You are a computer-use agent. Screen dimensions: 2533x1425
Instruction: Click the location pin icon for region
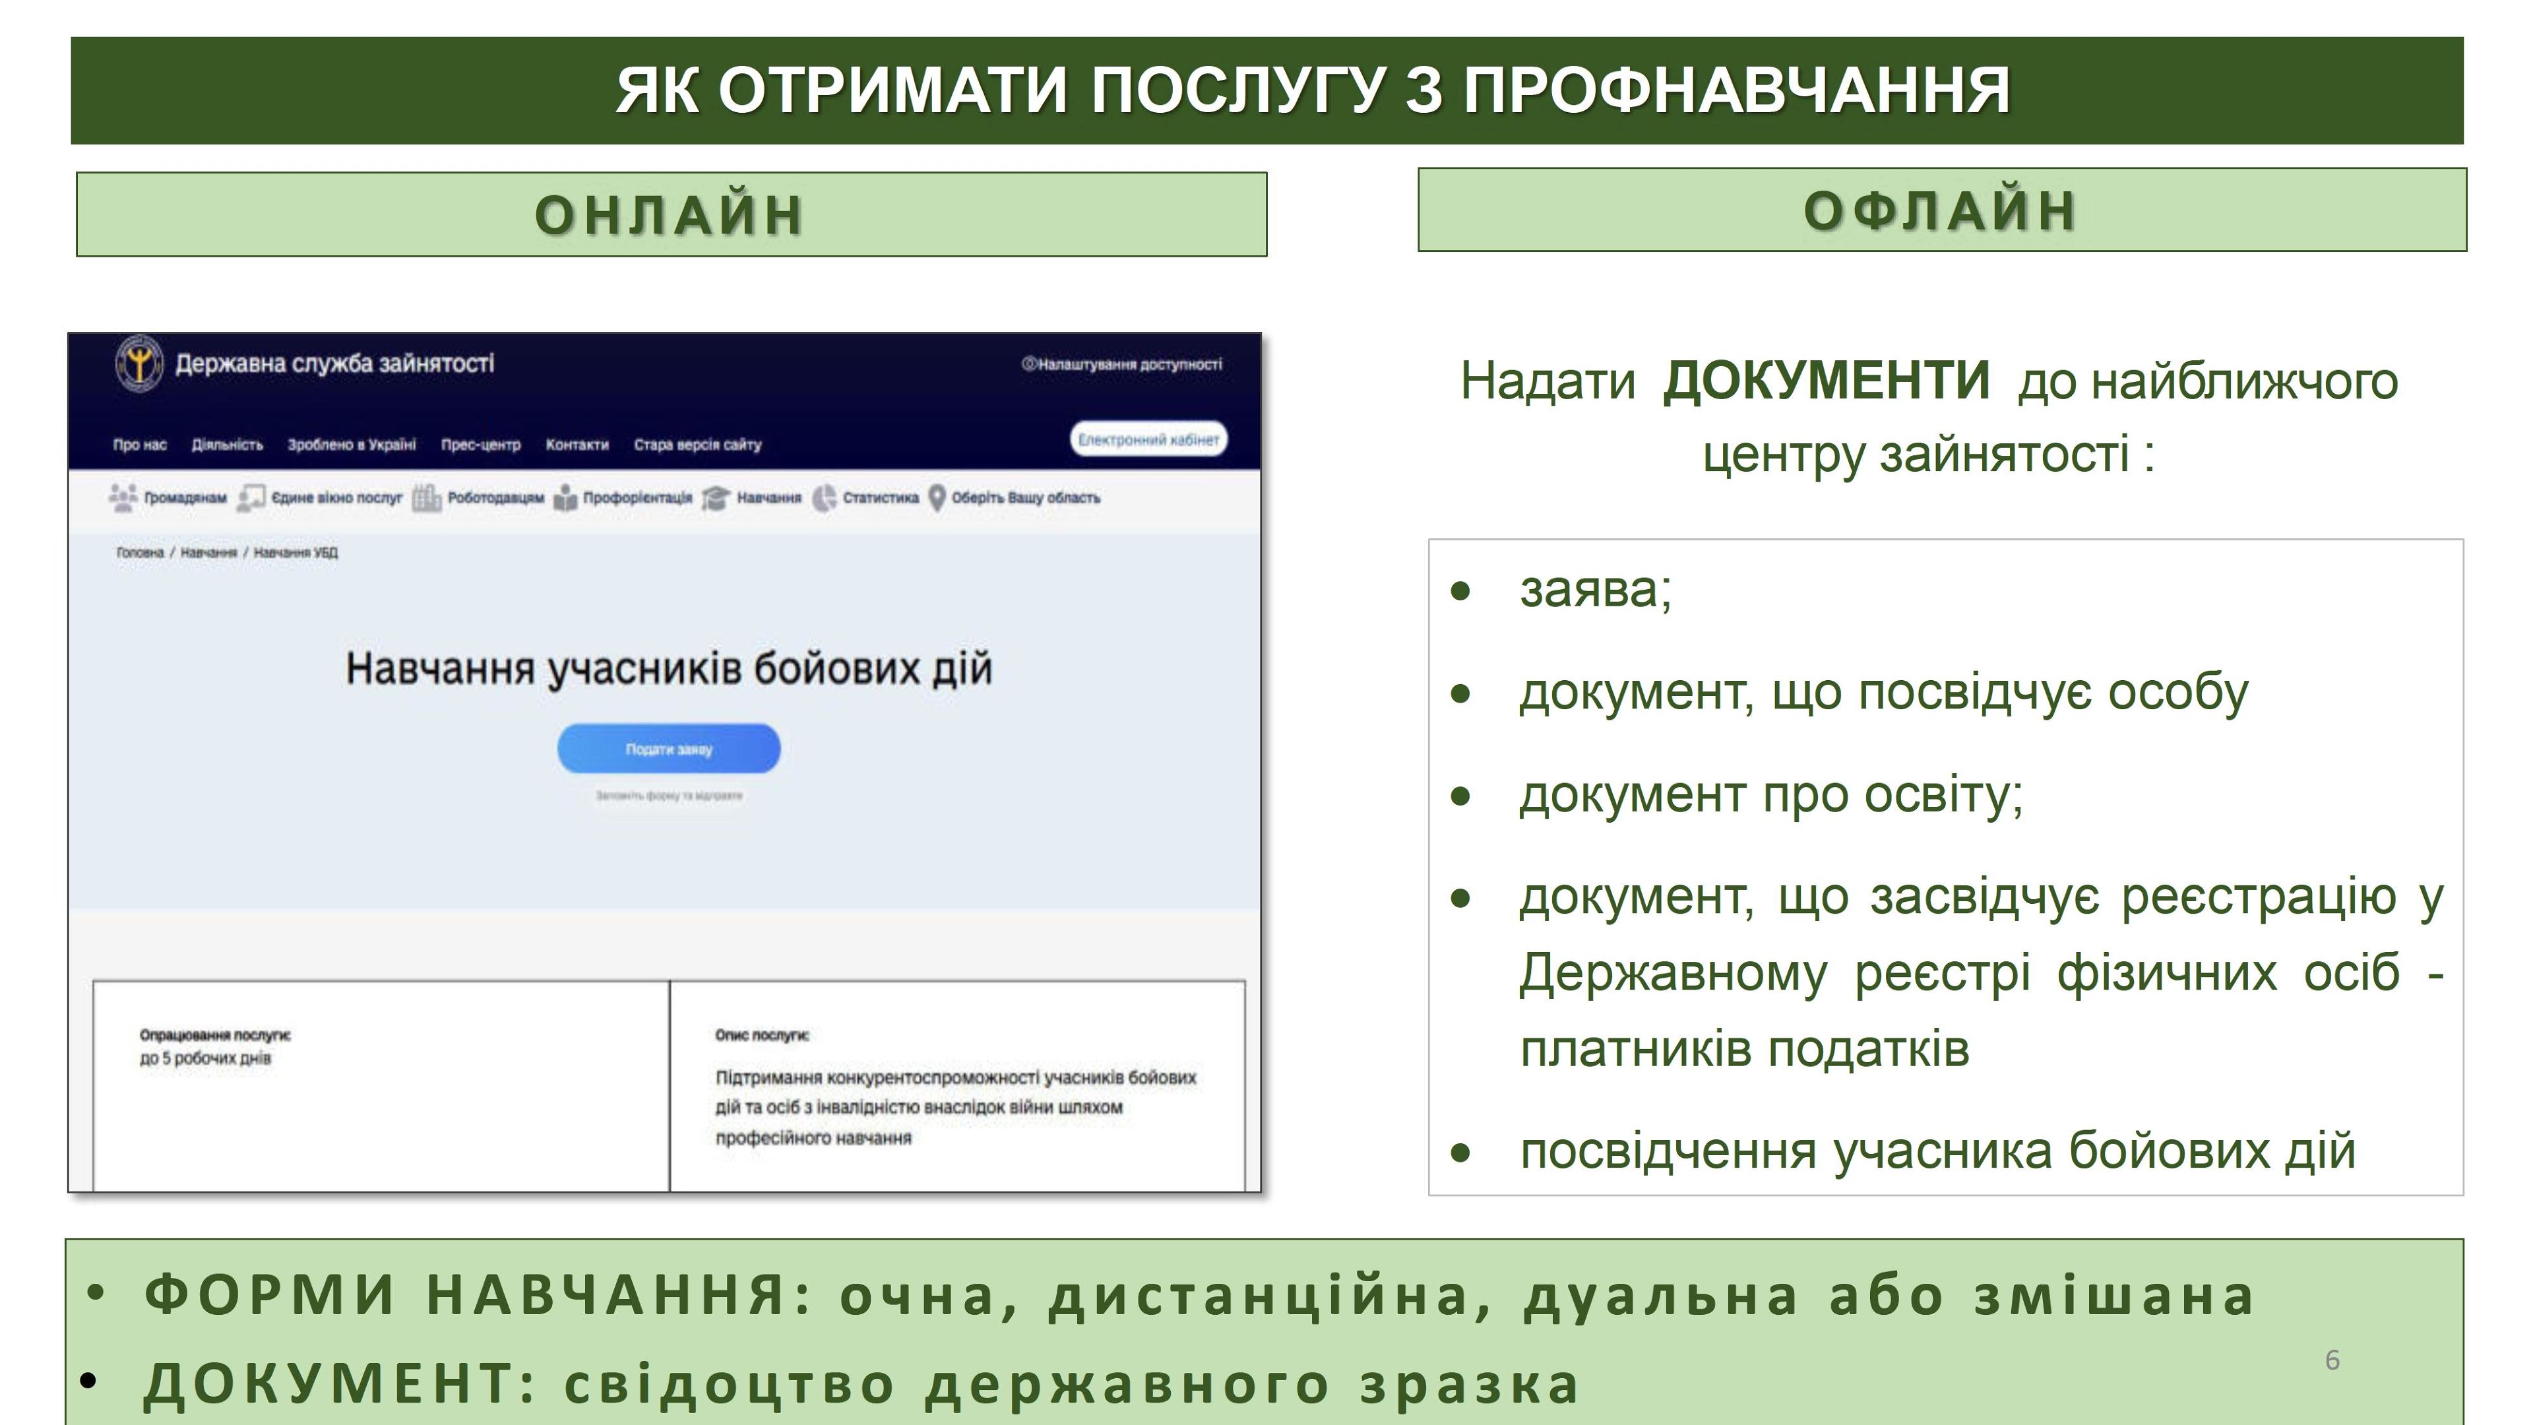point(937,497)
